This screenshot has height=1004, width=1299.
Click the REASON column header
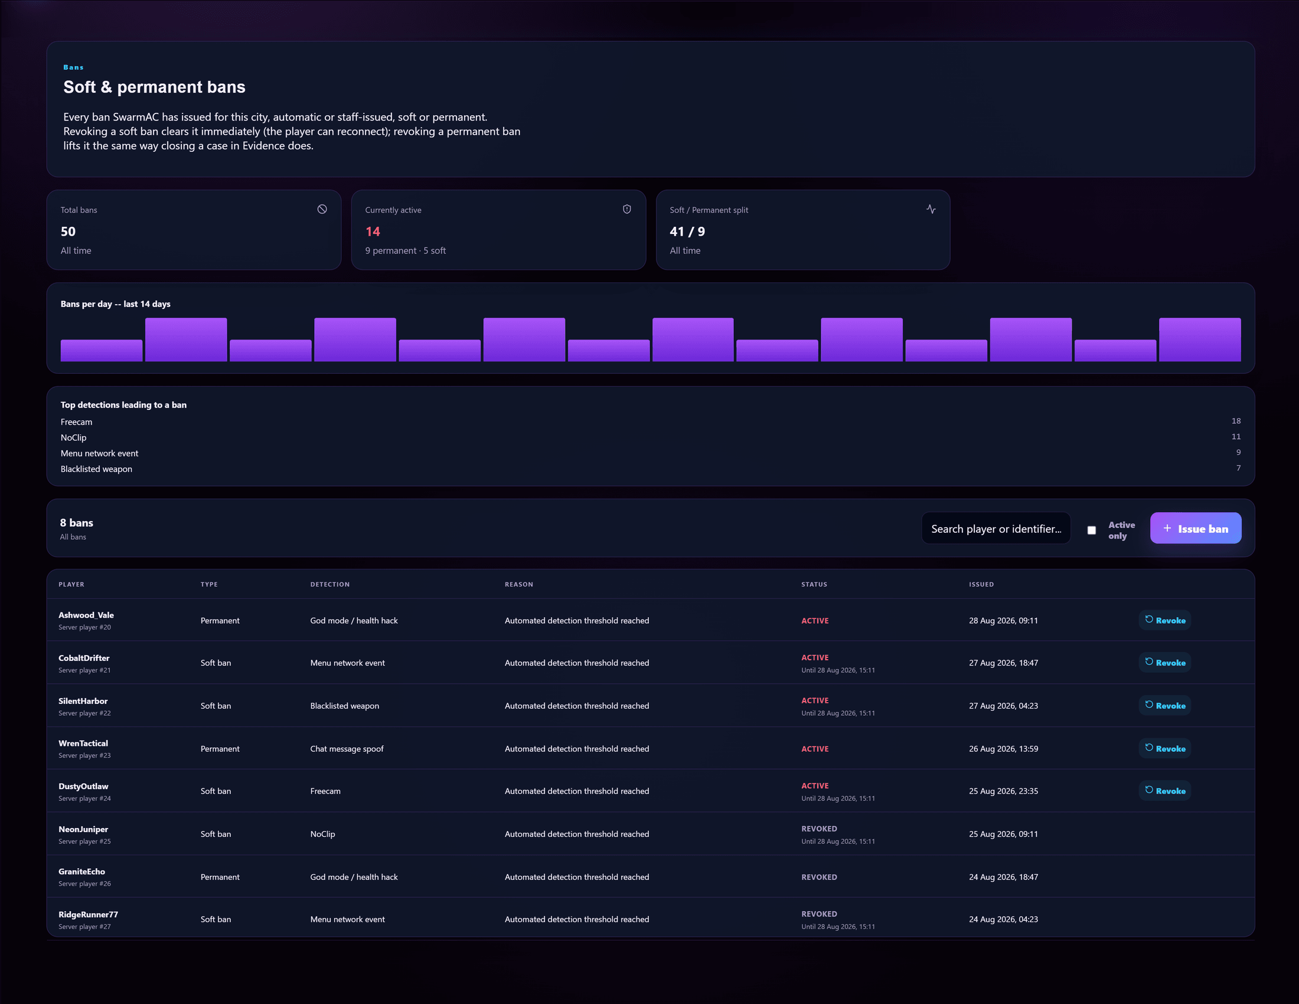tap(518, 584)
